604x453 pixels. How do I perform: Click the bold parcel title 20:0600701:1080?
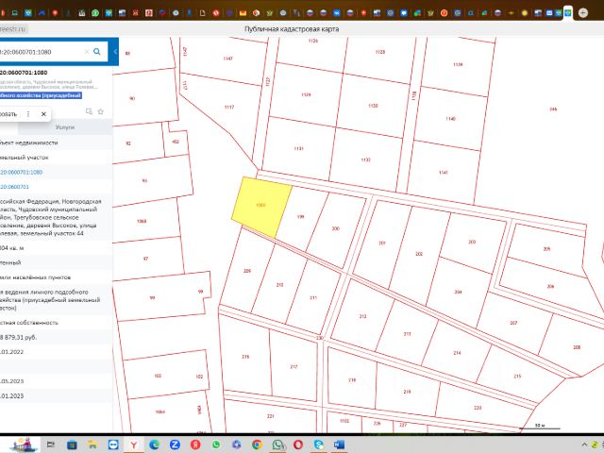tap(24, 73)
